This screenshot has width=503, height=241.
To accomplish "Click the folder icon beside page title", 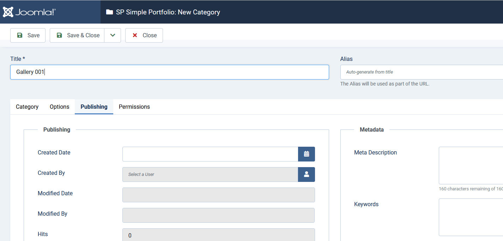I will pyautogui.click(x=109, y=12).
